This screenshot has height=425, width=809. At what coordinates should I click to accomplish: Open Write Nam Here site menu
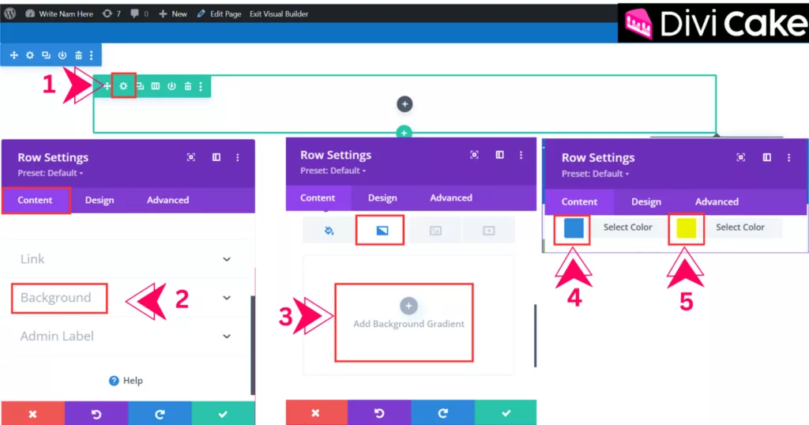(x=58, y=13)
